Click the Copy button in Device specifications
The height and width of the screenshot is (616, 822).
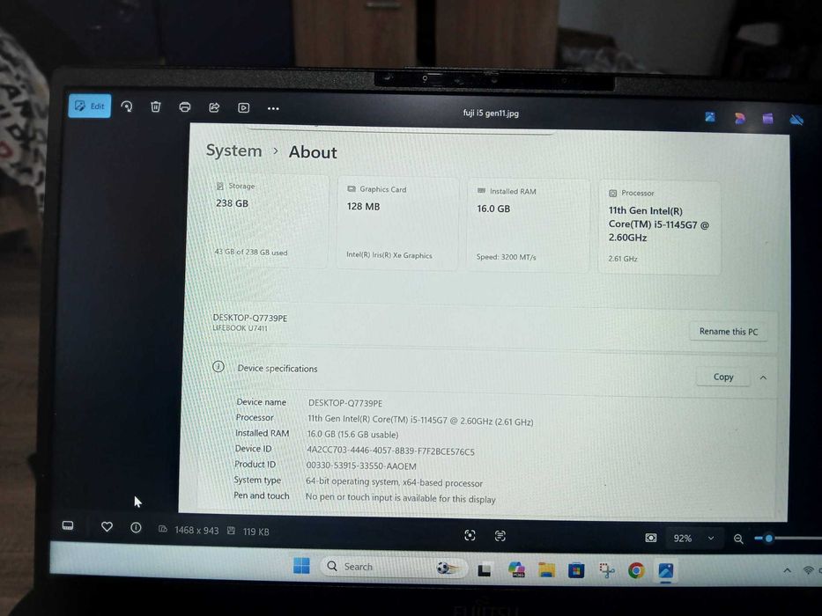click(723, 377)
